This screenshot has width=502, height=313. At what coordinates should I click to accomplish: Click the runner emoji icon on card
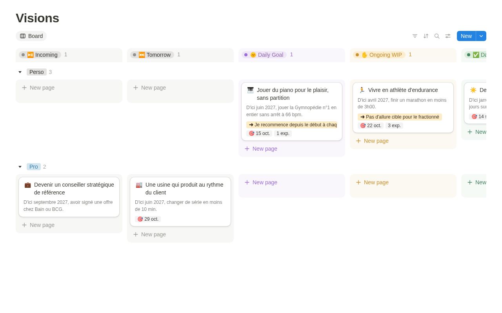coord(362,90)
